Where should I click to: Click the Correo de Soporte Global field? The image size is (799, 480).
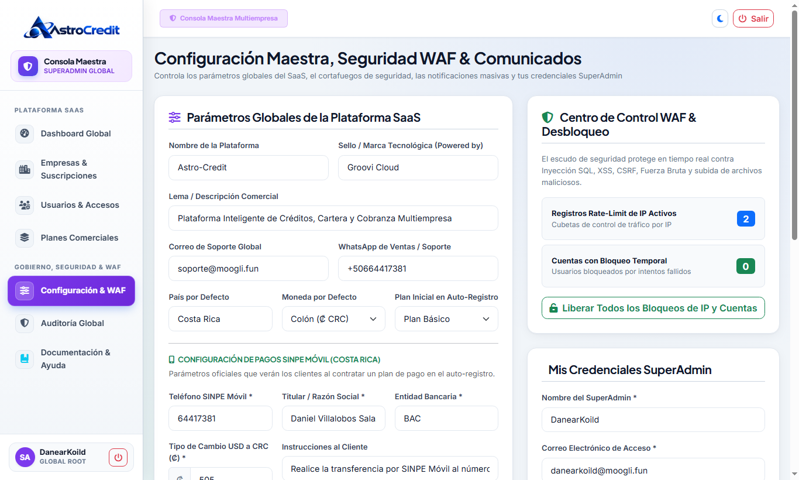(249, 269)
